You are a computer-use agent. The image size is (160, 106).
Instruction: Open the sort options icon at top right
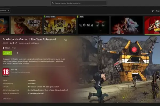pos(153,11)
